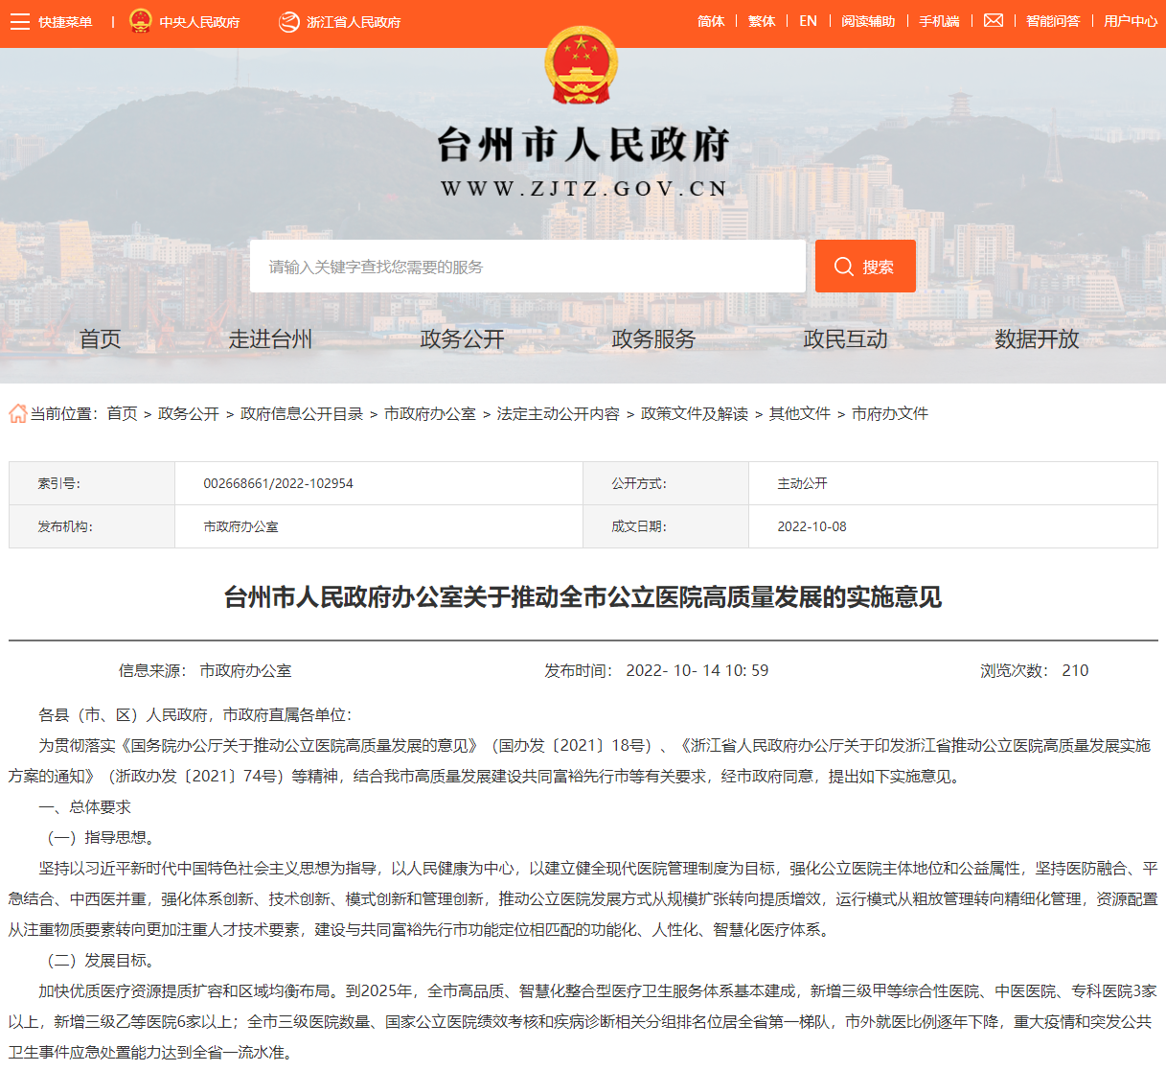The height and width of the screenshot is (1071, 1166).
Task: Switch to the 首页 tab
Action: coord(100,338)
